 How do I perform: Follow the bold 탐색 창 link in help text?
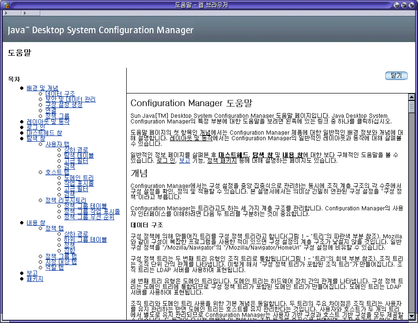pyautogui.click(x=263, y=155)
